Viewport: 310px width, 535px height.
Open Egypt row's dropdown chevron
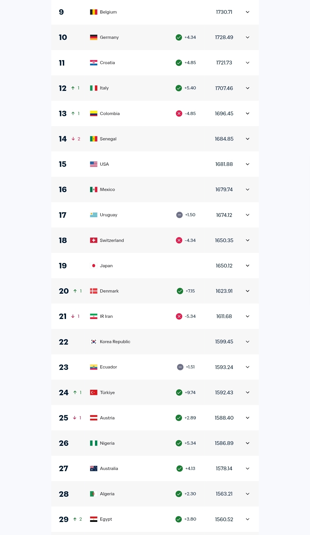248,519
